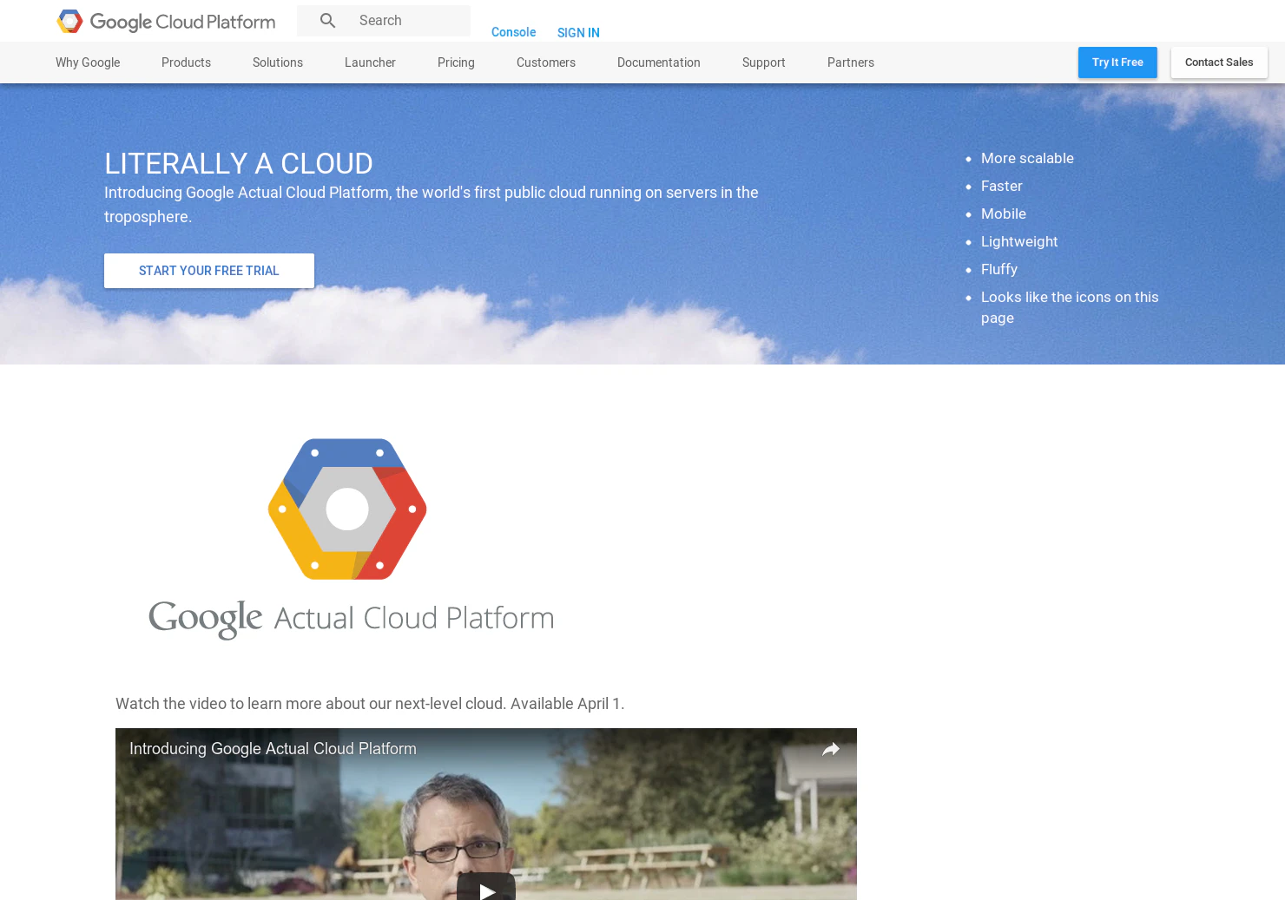Open the Partners menu item
Screen dimensions: 1285x900
pyautogui.click(x=851, y=62)
